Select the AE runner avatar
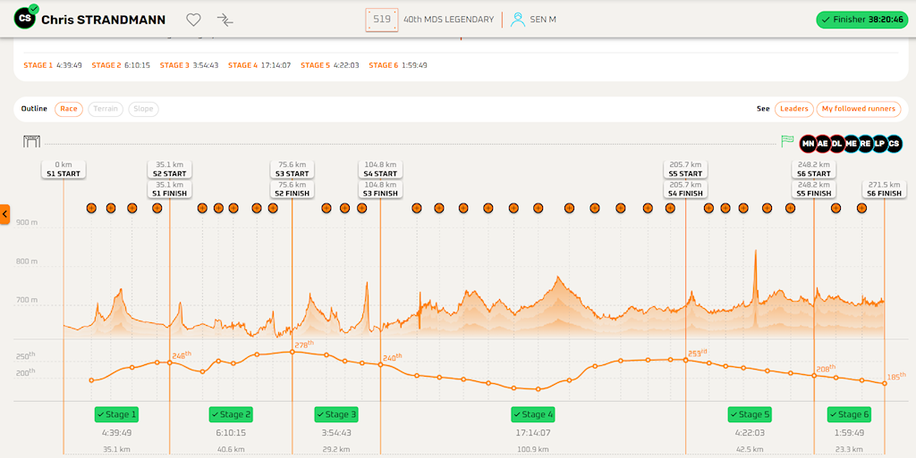 (x=823, y=143)
